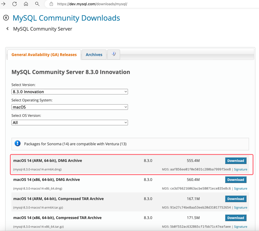Open Signature link for arm64.dmg package

(x=241, y=169)
